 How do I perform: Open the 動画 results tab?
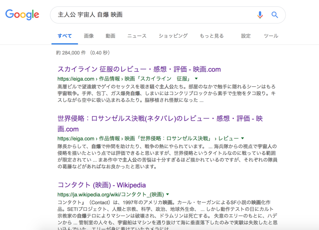click(110, 36)
